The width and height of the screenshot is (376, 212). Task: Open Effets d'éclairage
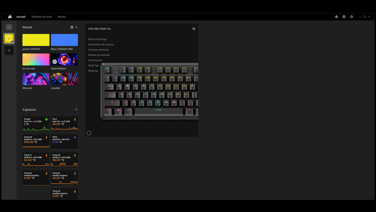point(97,39)
